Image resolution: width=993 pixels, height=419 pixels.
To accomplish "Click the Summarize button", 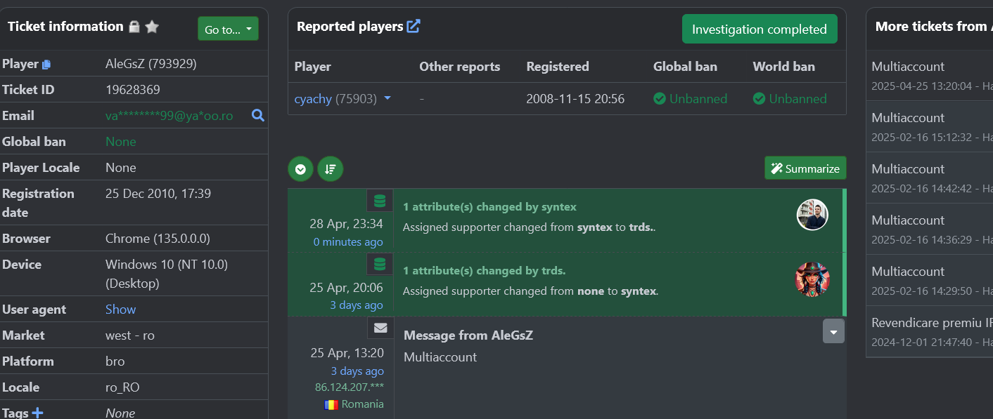I will [x=805, y=168].
